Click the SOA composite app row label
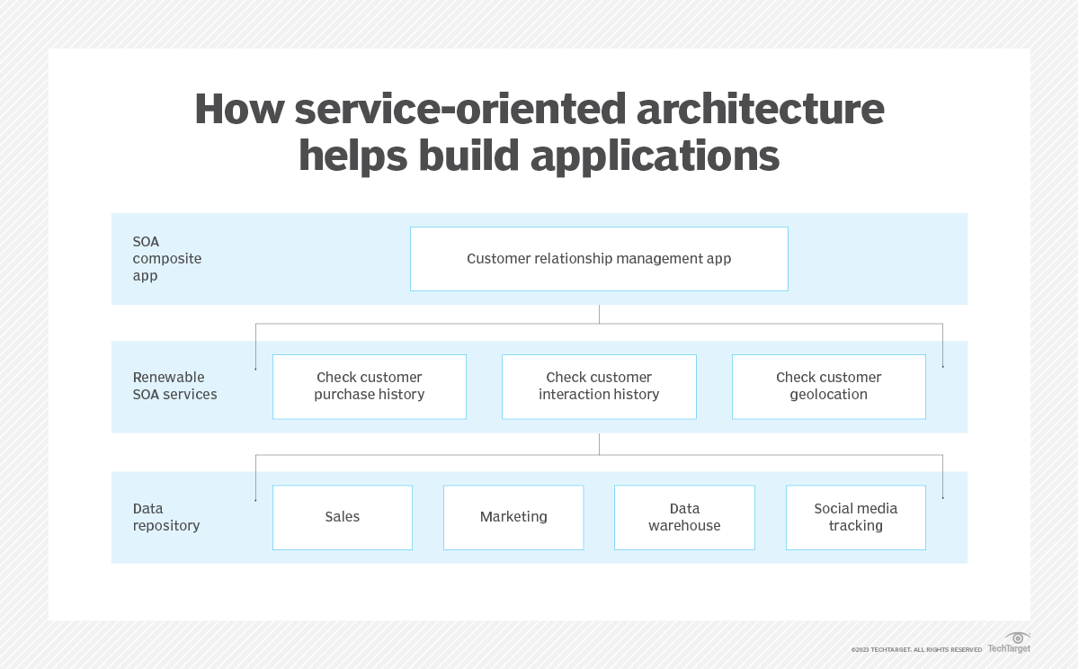This screenshot has height=669, width=1079. click(x=167, y=259)
